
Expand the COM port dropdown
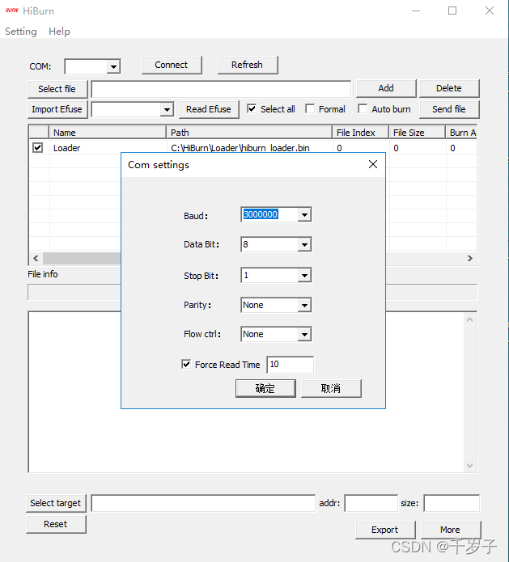[x=113, y=66]
